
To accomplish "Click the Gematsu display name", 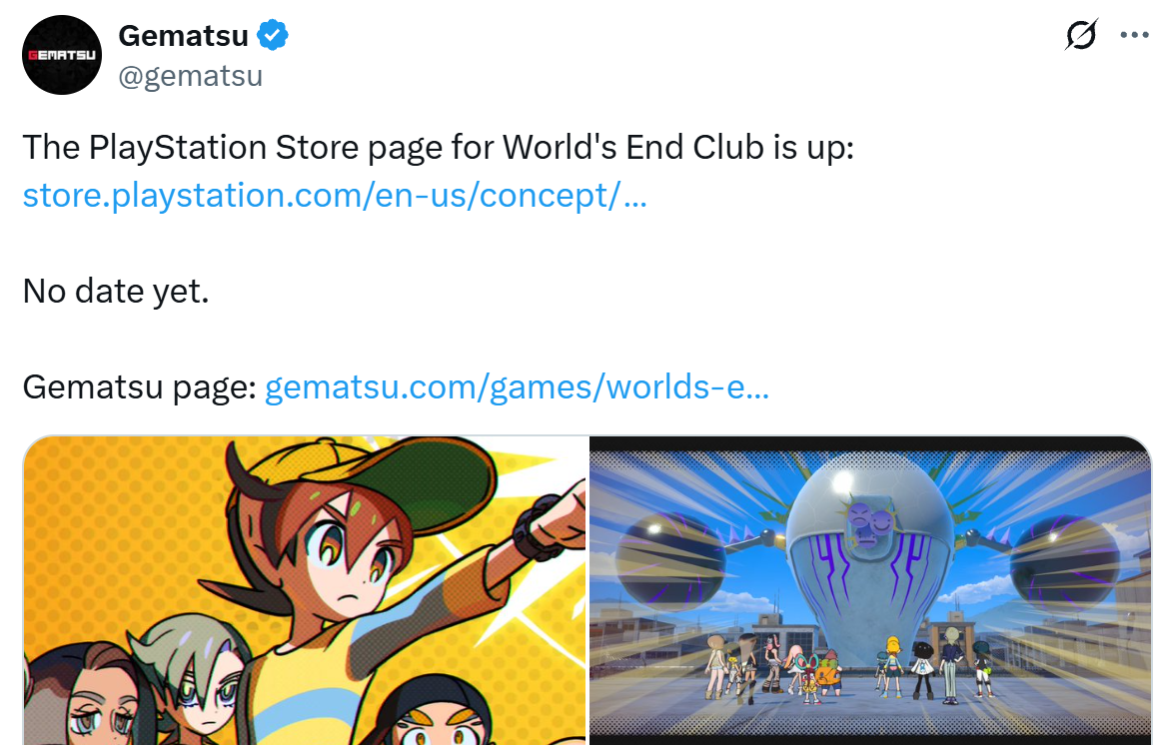I will pos(183,36).
